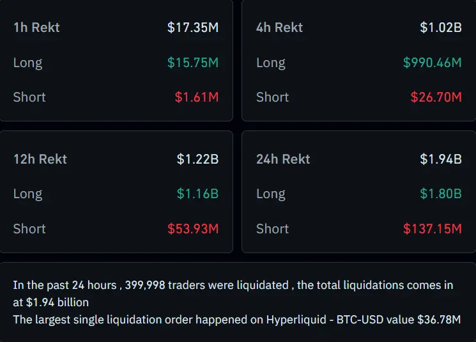Click the 12h long value $1.16B

tap(197, 194)
